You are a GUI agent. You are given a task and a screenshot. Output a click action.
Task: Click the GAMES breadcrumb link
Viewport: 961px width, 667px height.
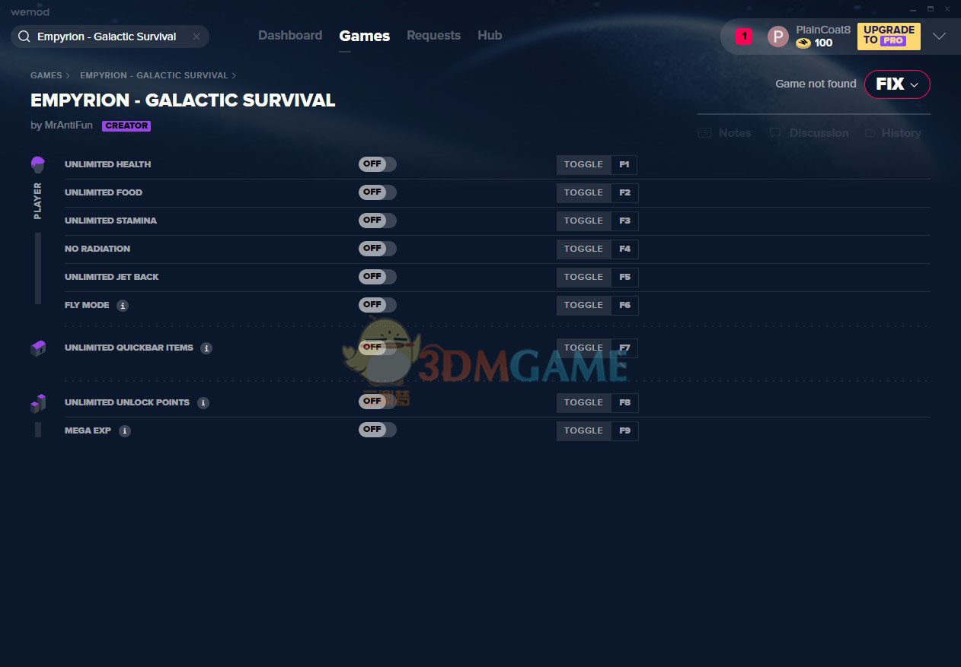(46, 76)
